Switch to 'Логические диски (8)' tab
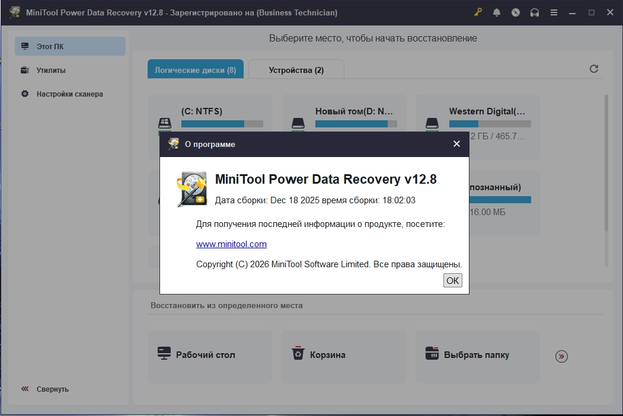623x416 pixels. (x=196, y=69)
